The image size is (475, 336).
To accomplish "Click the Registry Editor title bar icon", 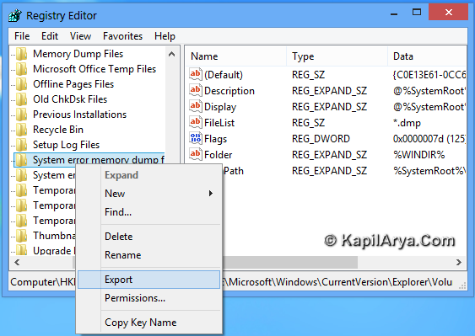I will pyautogui.click(x=15, y=15).
